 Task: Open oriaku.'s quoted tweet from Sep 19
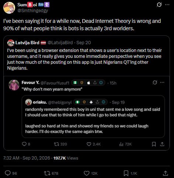(x=93, y=116)
